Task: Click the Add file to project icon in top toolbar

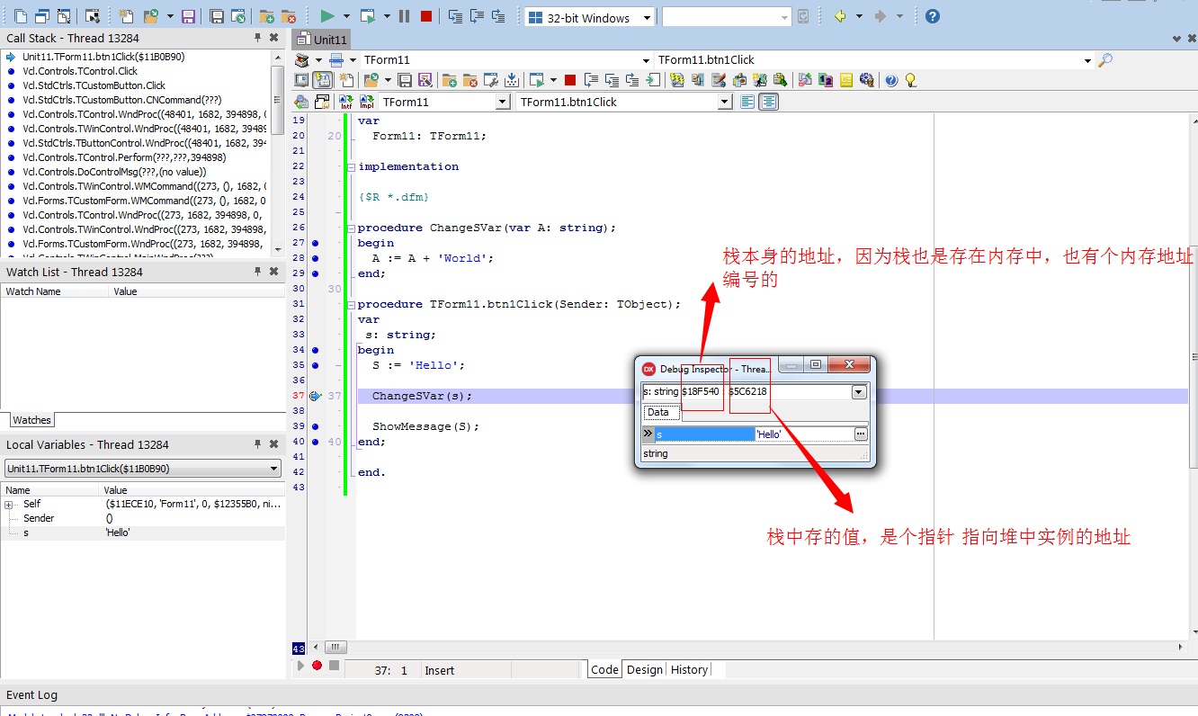Action: 266,16
